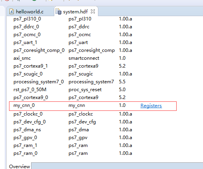Click the ps7_clockc_0 cell
Viewport: 203px width, 169px height.
[28, 114]
